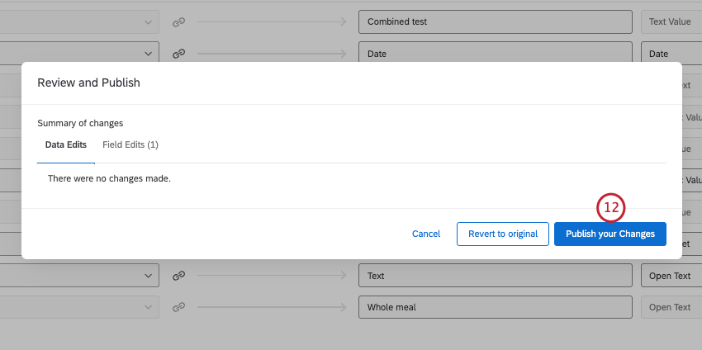702x350 pixels.
Task: Select Text Value type box for Combined test
Action: [x=670, y=22]
